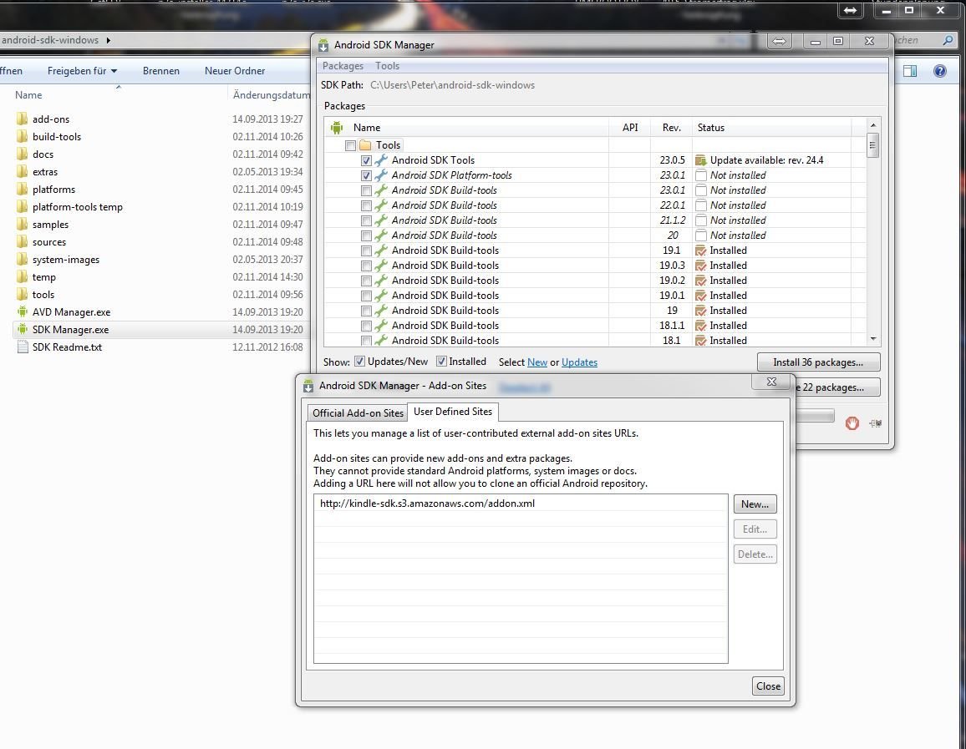
Task: Click the Änderungsdatum column header in Explorer
Action: (x=271, y=95)
